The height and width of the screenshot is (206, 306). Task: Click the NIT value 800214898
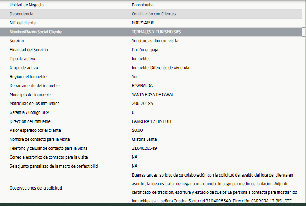click(x=143, y=23)
